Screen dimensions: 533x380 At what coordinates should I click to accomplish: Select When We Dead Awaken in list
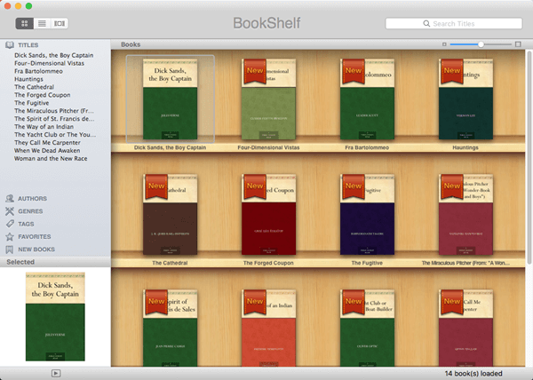[x=47, y=150]
